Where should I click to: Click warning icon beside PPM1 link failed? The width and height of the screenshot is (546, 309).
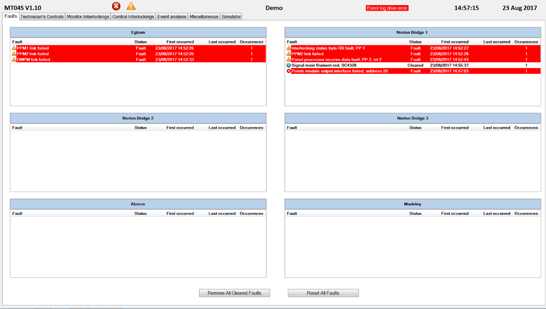click(x=14, y=48)
